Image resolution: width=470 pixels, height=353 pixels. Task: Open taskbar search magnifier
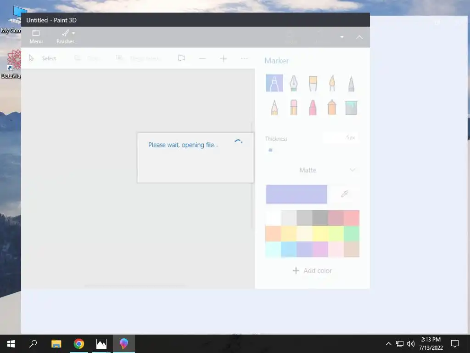click(33, 344)
